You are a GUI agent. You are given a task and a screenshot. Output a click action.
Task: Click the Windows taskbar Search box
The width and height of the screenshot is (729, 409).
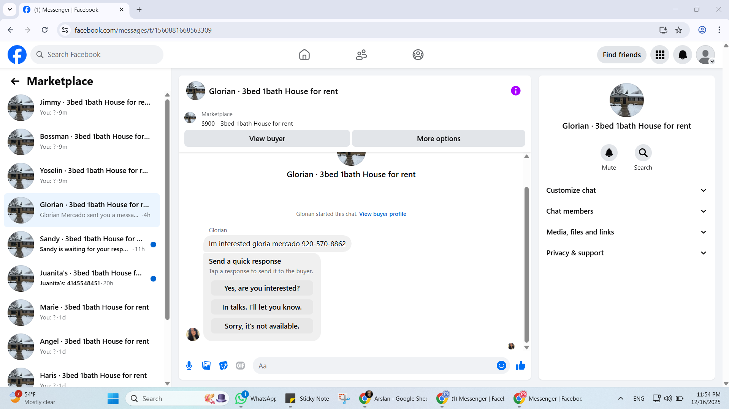tap(177, 398)
